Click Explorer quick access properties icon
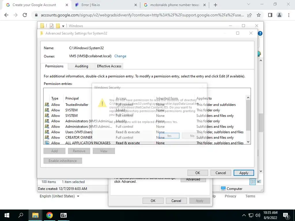295x221 pixels. [x=51, y=26]
